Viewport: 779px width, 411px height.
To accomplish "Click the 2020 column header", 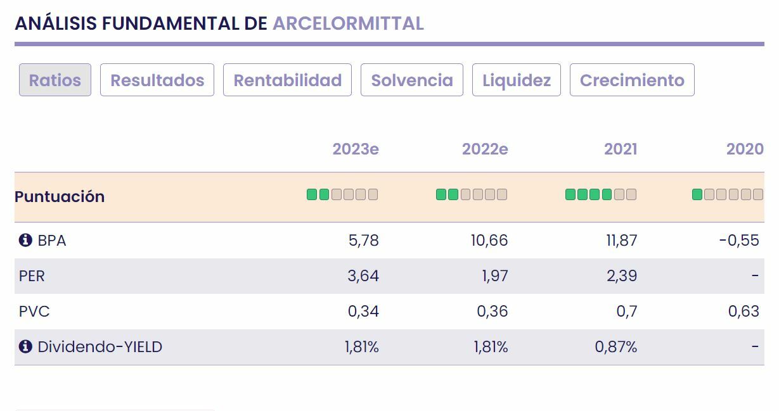I will pos(745,149).
